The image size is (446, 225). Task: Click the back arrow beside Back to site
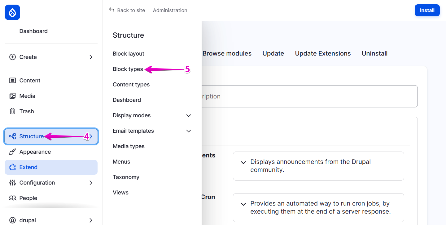111,10
